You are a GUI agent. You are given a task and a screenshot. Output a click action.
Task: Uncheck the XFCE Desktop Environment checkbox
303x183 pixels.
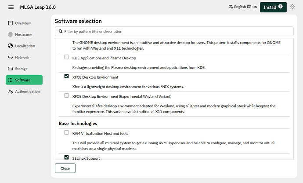point(66,76)
